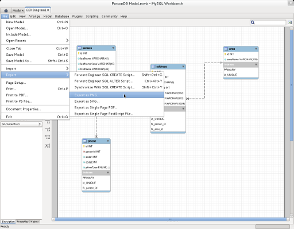This screenshot has height=229, width=294.
Task: Select Forward Engineer SQL ALTER Script
Action: [117, 81]
